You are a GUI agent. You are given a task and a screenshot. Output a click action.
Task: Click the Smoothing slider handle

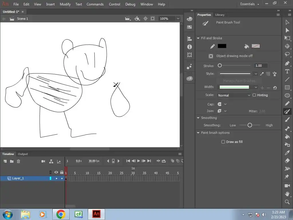pyautogui.click(x=250, y=125)
